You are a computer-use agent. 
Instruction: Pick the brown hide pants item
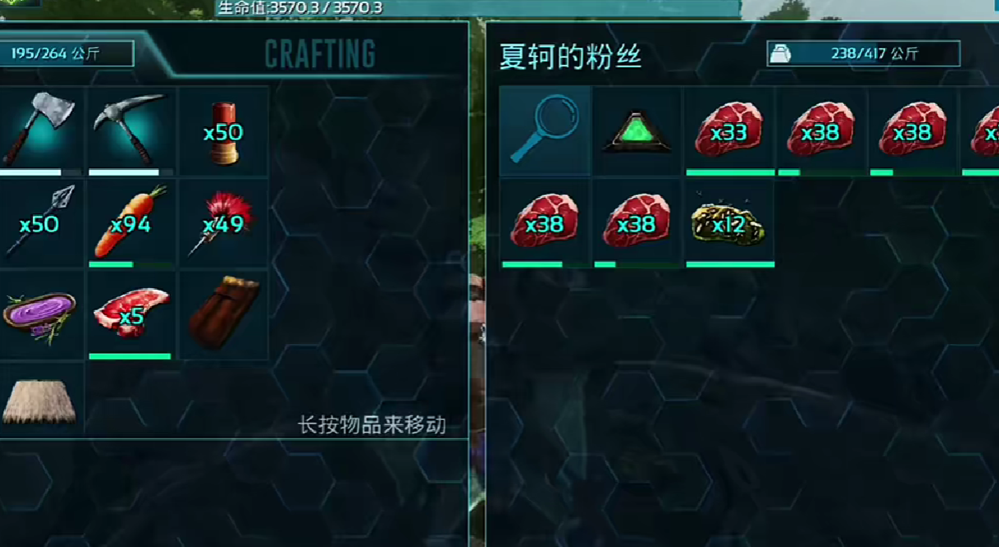[x=224, y=316]
